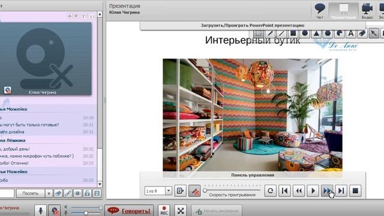Select the triangle shape tool
This screenshot has width=384, height=216.
(x=316, y=34)
